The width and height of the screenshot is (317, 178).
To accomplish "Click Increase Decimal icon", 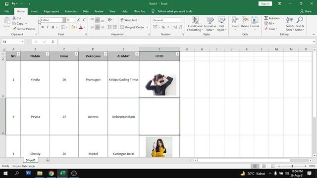I will [x=175, y=27].
